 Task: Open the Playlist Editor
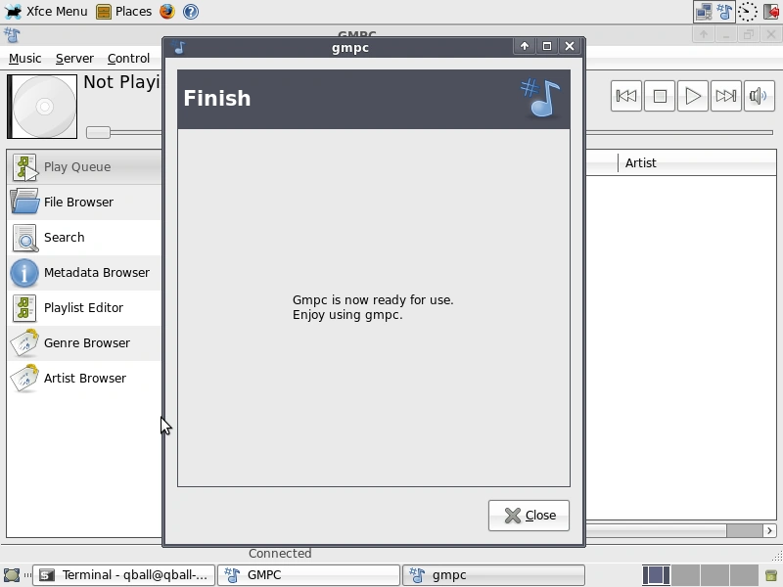point(84,307)
